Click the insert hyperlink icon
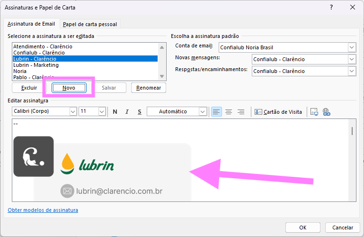Image resolution: width=364 pixels, height=237 pixels. (327, 112)
